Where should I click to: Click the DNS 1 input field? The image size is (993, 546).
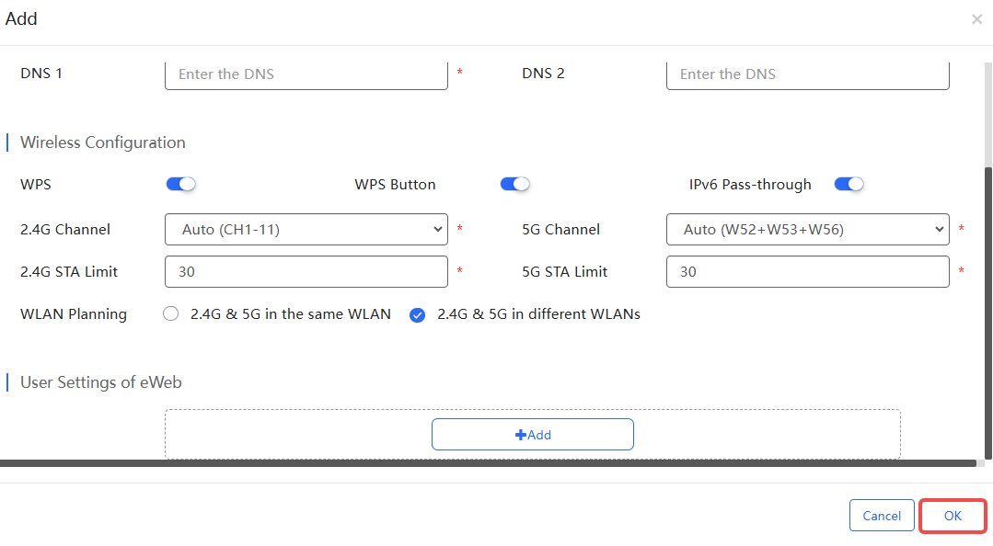[306, 74]
